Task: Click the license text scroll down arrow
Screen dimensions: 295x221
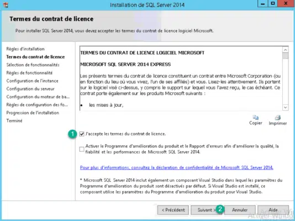Action: pyautogui.click(x=286, y=107)
